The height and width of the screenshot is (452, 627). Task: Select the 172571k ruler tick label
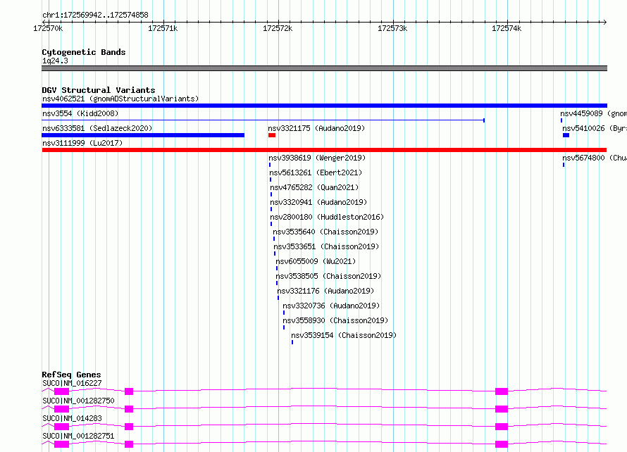pyautogui.click(x=163, y=28)
